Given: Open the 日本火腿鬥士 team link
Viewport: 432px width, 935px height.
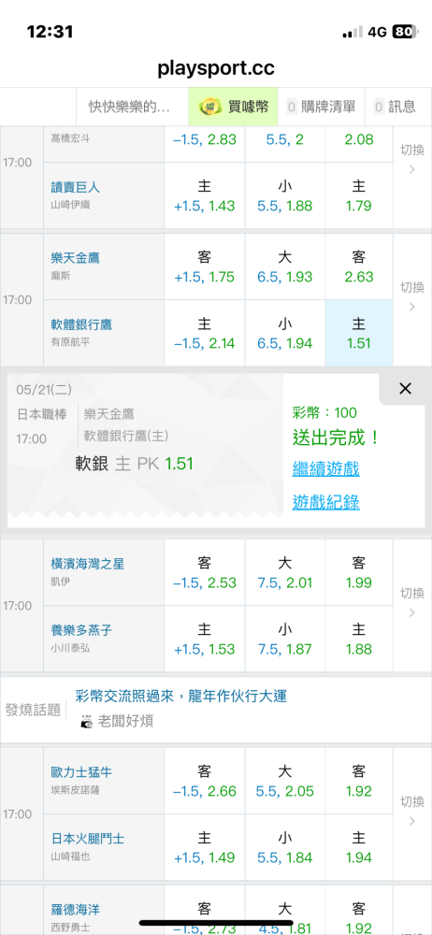Looking at the screenshot, I should pos(88,839).
